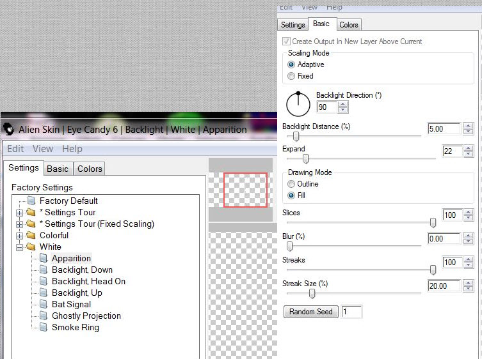Click the Streak Size slider handle

point(312,293)
